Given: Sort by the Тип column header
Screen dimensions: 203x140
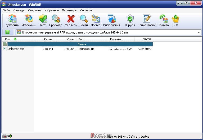Looking at the screenshot, I should (92, 39).
